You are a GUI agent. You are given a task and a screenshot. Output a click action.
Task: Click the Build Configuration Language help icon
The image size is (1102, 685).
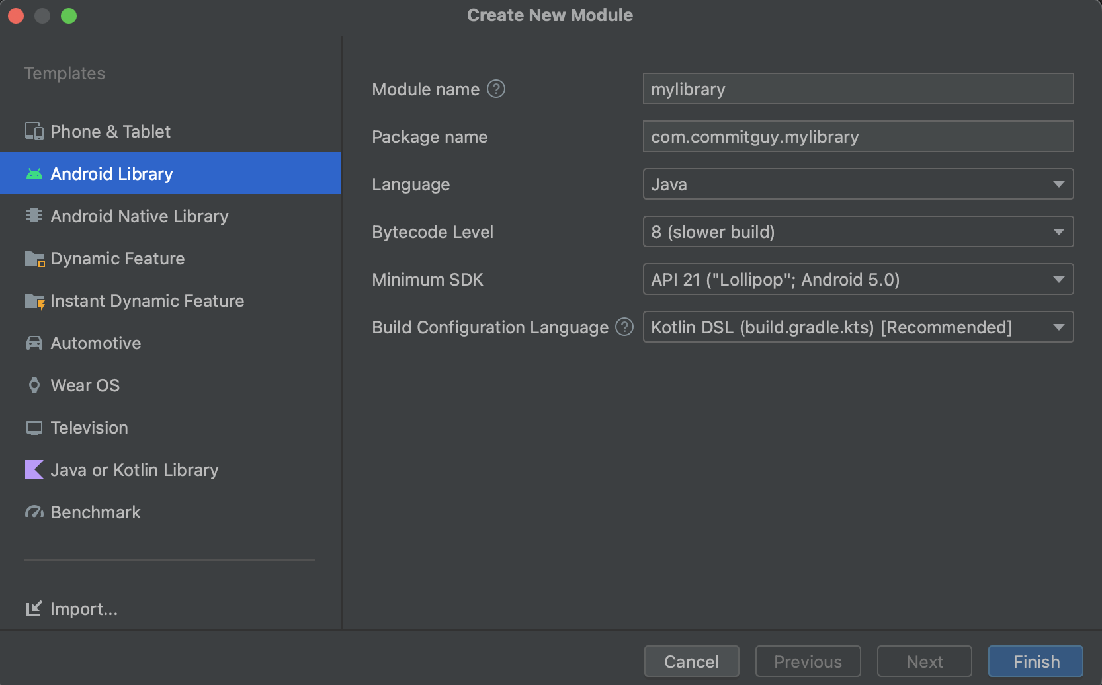(x=624, y=327)
